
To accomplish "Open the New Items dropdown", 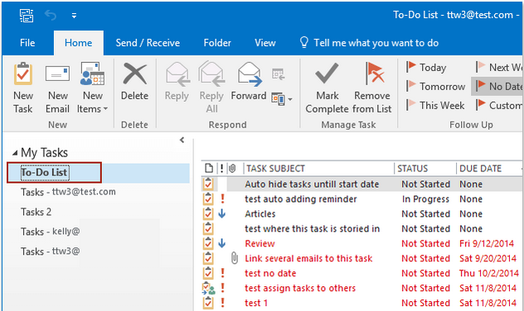I will (x=93, y=88).
